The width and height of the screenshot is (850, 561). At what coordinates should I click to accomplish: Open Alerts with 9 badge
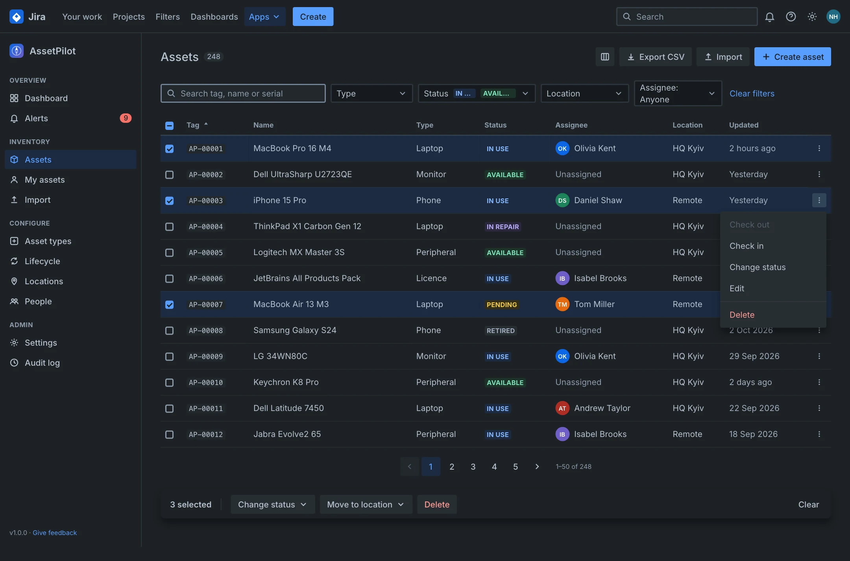coord(71,118)
